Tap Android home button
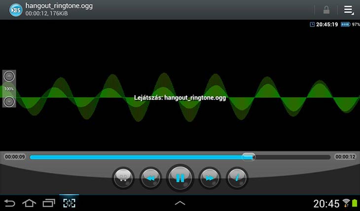Screen dimensions: 360x211 coord(29,203)
